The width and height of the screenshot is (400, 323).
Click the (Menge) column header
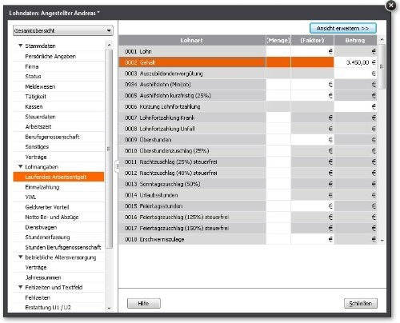pos(278,40)
